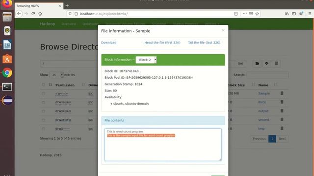Open the Files manager in dock
Image resolution: width=314 pixels, height=176 pixels.
click(7, 17)
